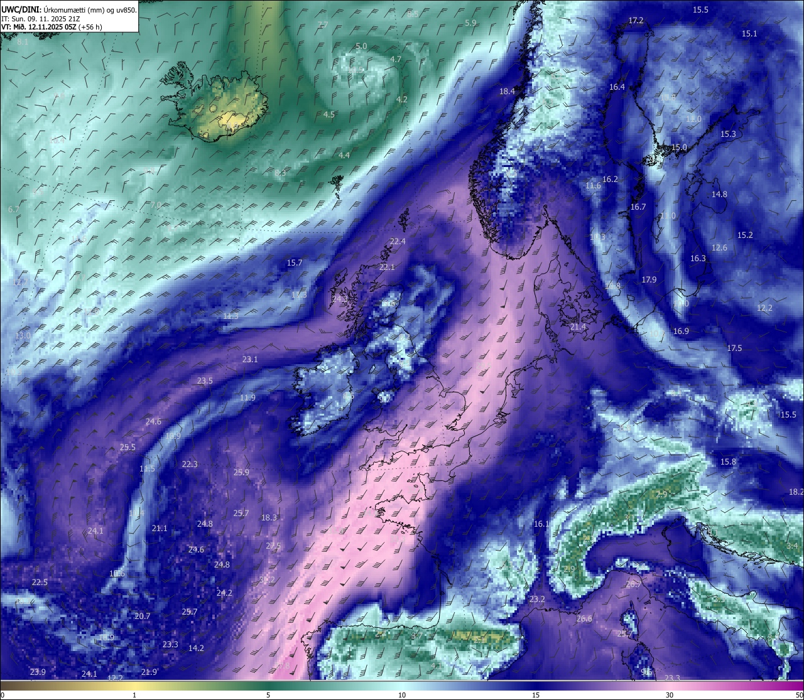Viewport: 804px width, 700px height.
Task: Click the 21.9 value label
Action: point(149,672)
